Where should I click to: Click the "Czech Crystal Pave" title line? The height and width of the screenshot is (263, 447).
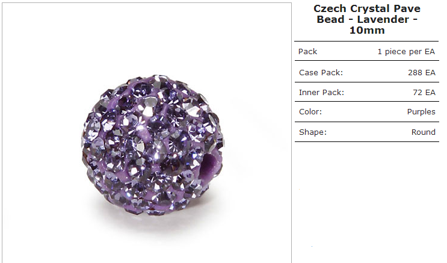coord(367,8)
